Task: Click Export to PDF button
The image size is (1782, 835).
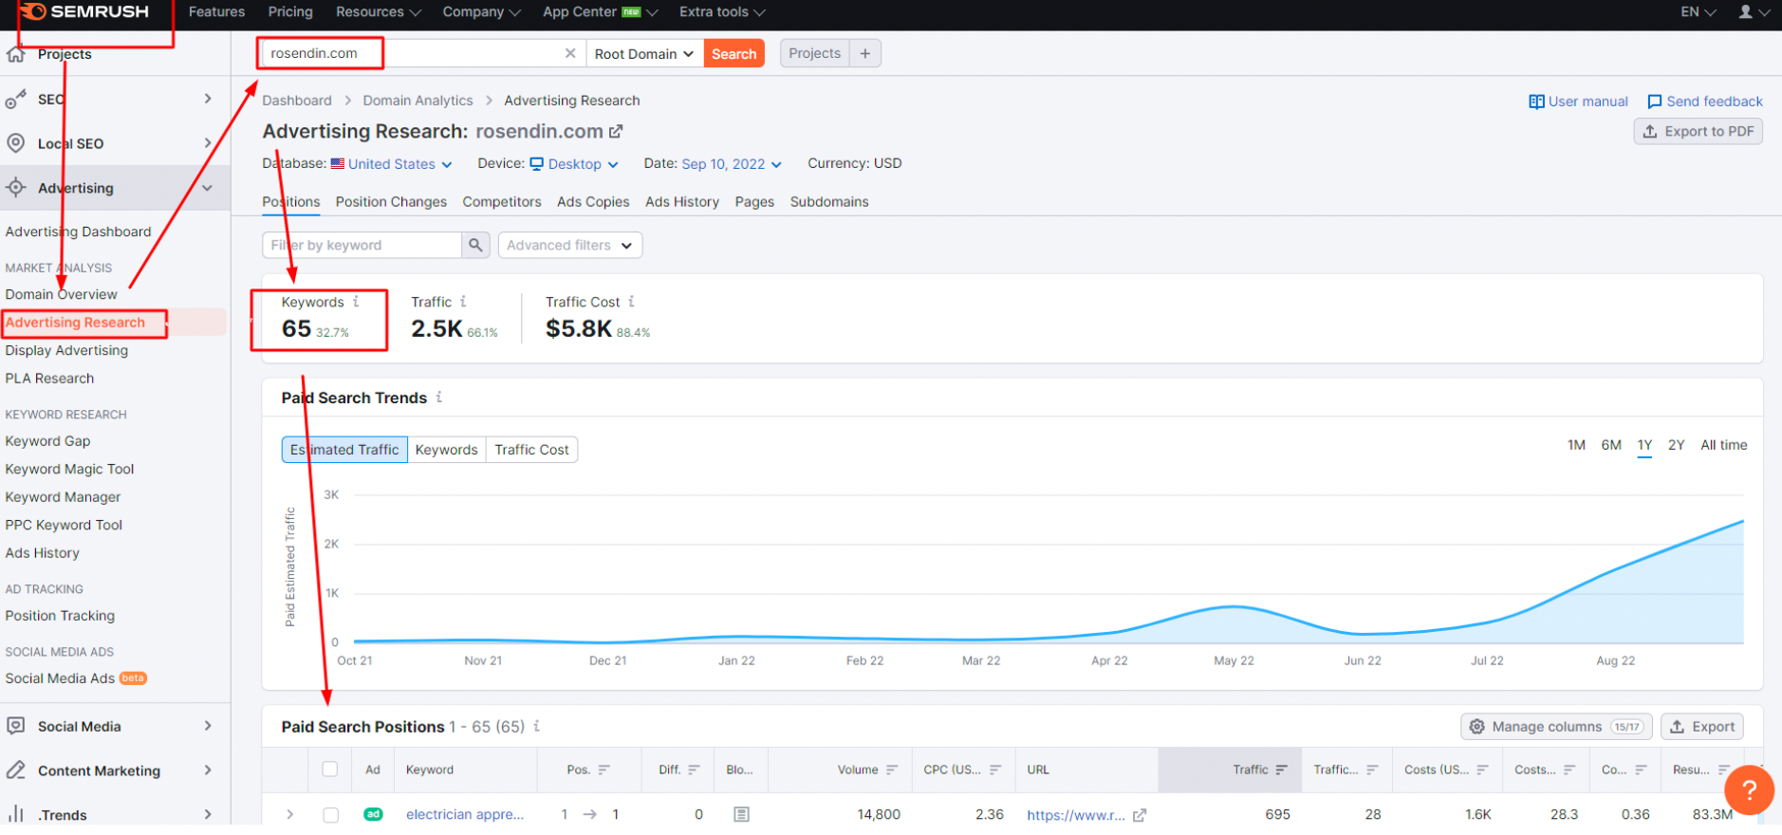Action: (1698, 131)
